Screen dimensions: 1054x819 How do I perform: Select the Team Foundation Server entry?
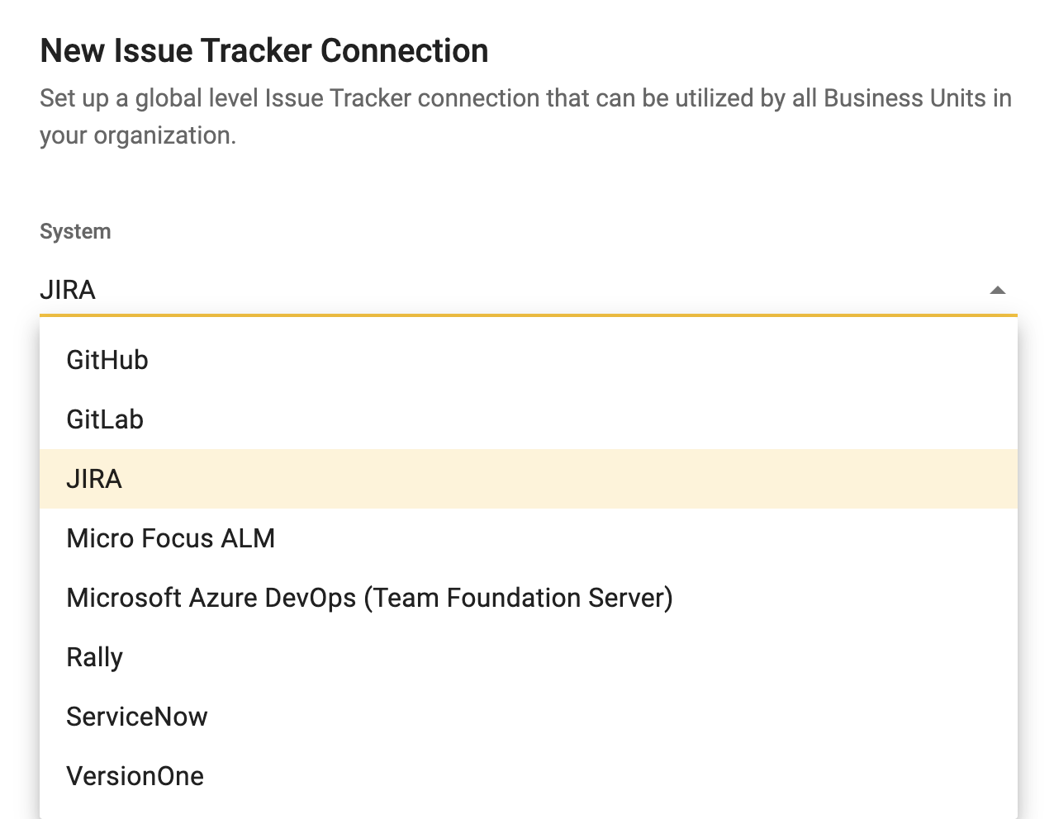(x=369, y=598)
